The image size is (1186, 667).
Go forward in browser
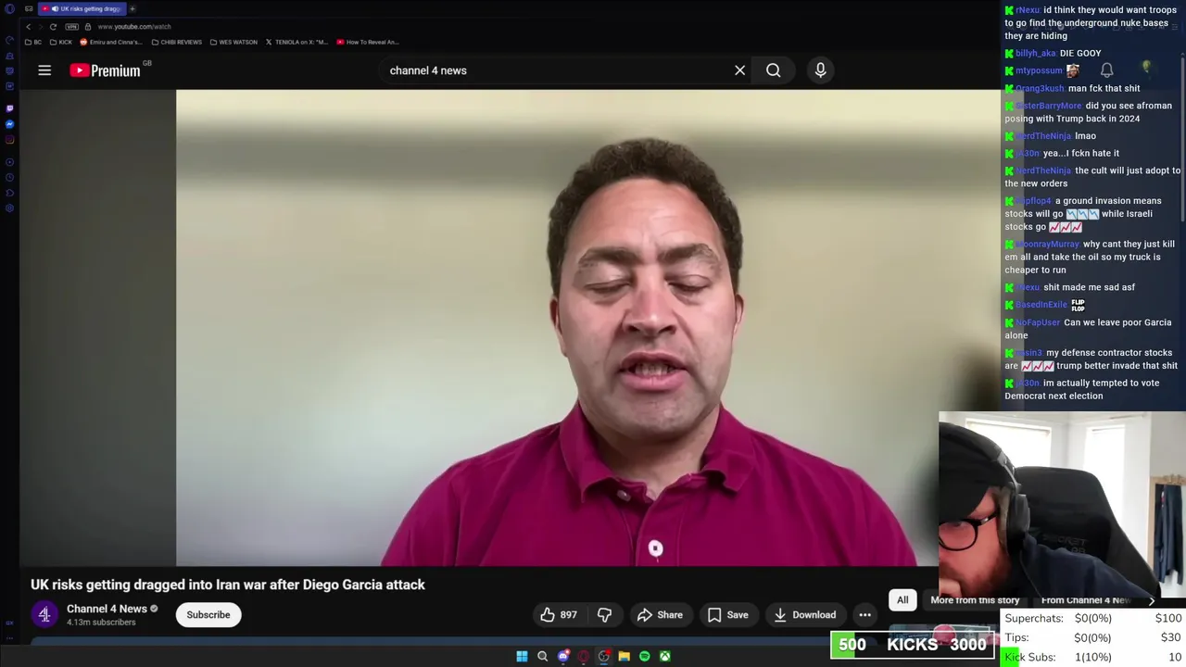[40, 27]
